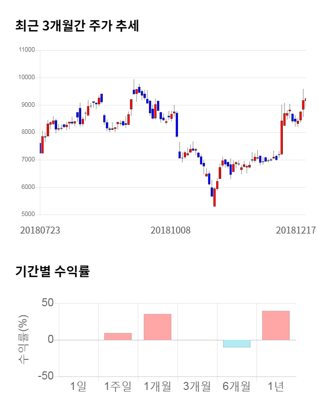Click the 1주일 return bar

coord(118,336)
